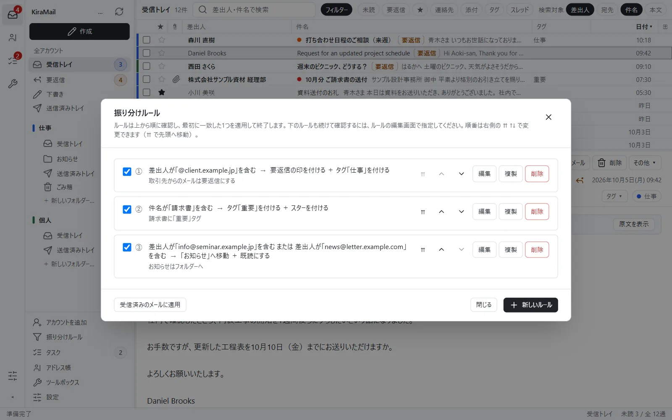
Task: Click the star filter chip in the toolbar
Action: 420,10
